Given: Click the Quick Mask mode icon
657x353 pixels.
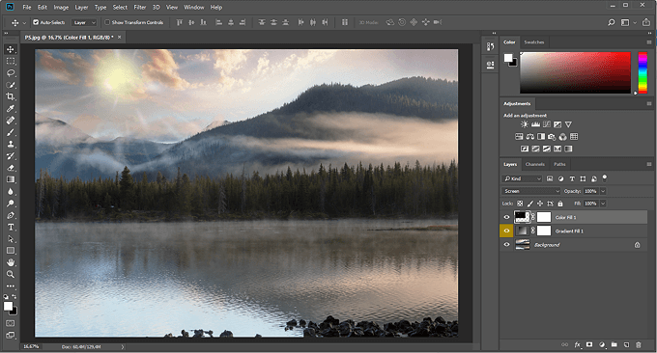Looking at the screenshot, I should [11, 323].
